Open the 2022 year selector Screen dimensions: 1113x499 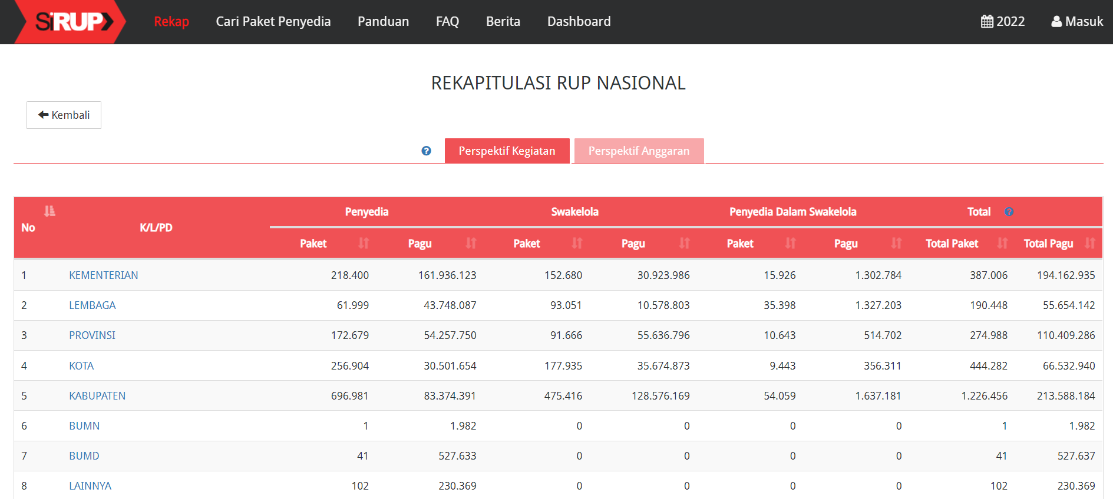tap(1002, 22)
